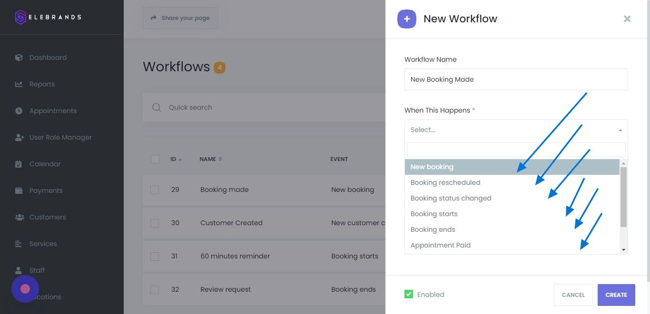This screenshot has width=650, height=314.
Task: Toggle the Enabled checkbox
Action: (x=409, y=294)
